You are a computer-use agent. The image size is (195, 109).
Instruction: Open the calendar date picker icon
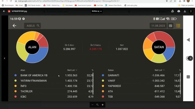click(x=171, y=26)
